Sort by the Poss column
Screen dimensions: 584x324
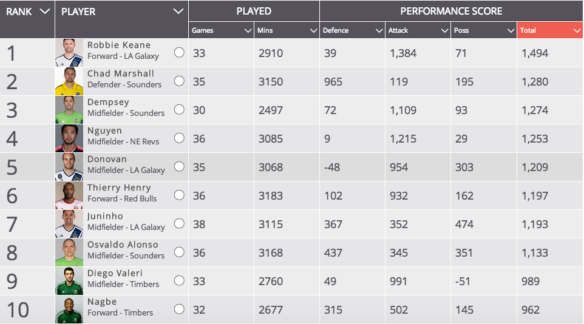click(x=484, y=30)
